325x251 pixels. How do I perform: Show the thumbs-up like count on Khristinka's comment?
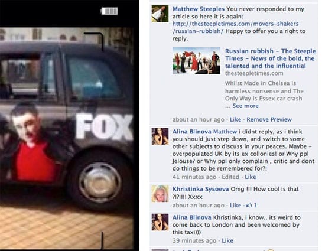(x=251, y=206)
